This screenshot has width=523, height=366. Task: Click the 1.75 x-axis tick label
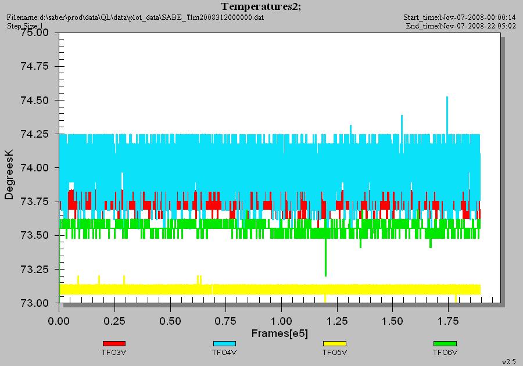(x=448, y=321)
